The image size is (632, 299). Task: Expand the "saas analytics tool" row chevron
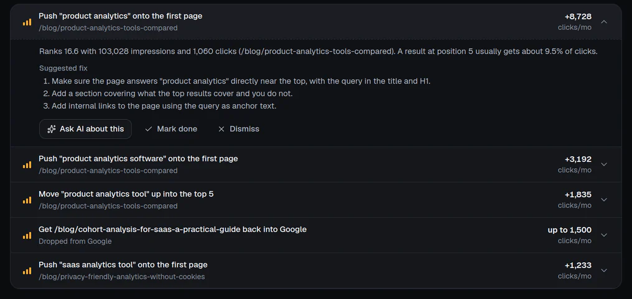pyautogui.click(x=604, y=270)
